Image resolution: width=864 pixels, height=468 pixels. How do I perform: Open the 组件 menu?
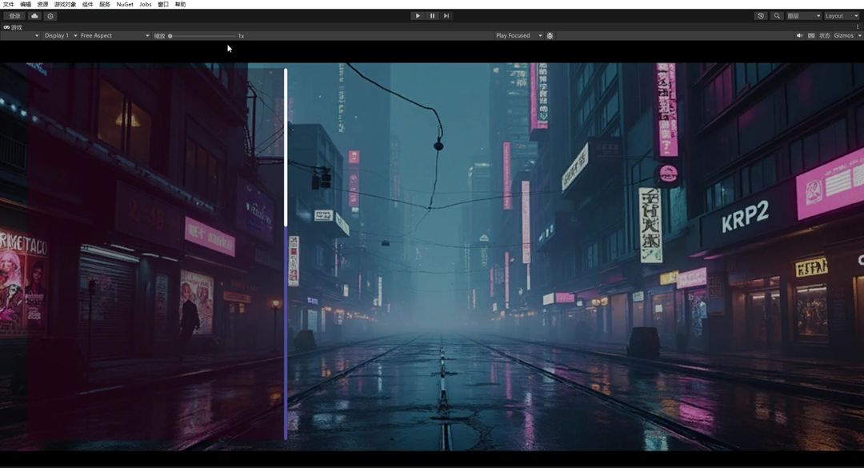point(88,4)
